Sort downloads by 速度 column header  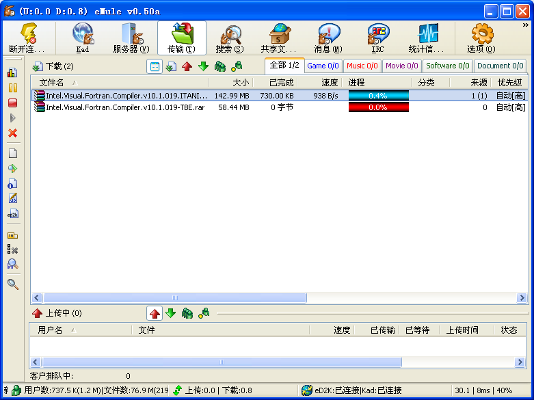(319, 83)
